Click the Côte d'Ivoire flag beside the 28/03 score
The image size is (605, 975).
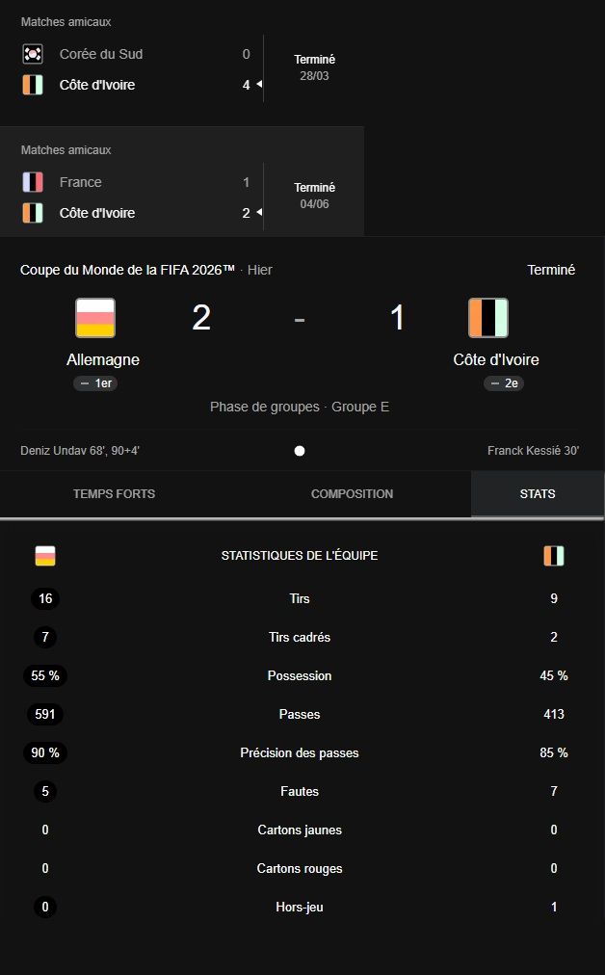[x=33, y=85]
